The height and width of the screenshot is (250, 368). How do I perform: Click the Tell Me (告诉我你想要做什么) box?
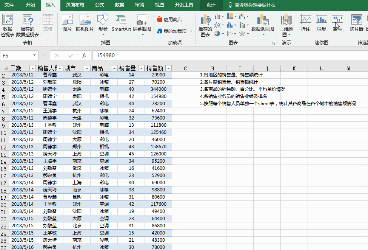[252, 5]
